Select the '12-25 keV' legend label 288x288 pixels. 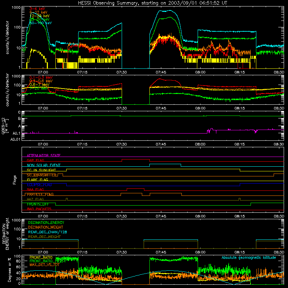(x=40, y=16)
